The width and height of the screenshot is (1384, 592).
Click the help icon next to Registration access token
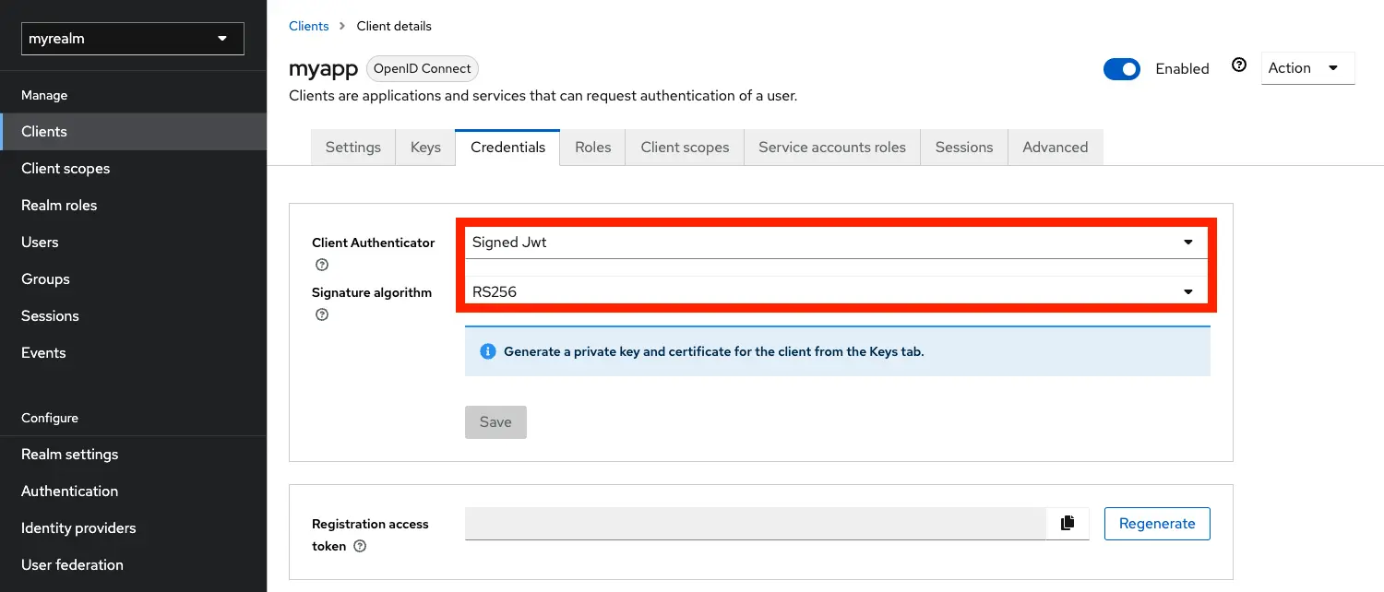click(359, 546)
